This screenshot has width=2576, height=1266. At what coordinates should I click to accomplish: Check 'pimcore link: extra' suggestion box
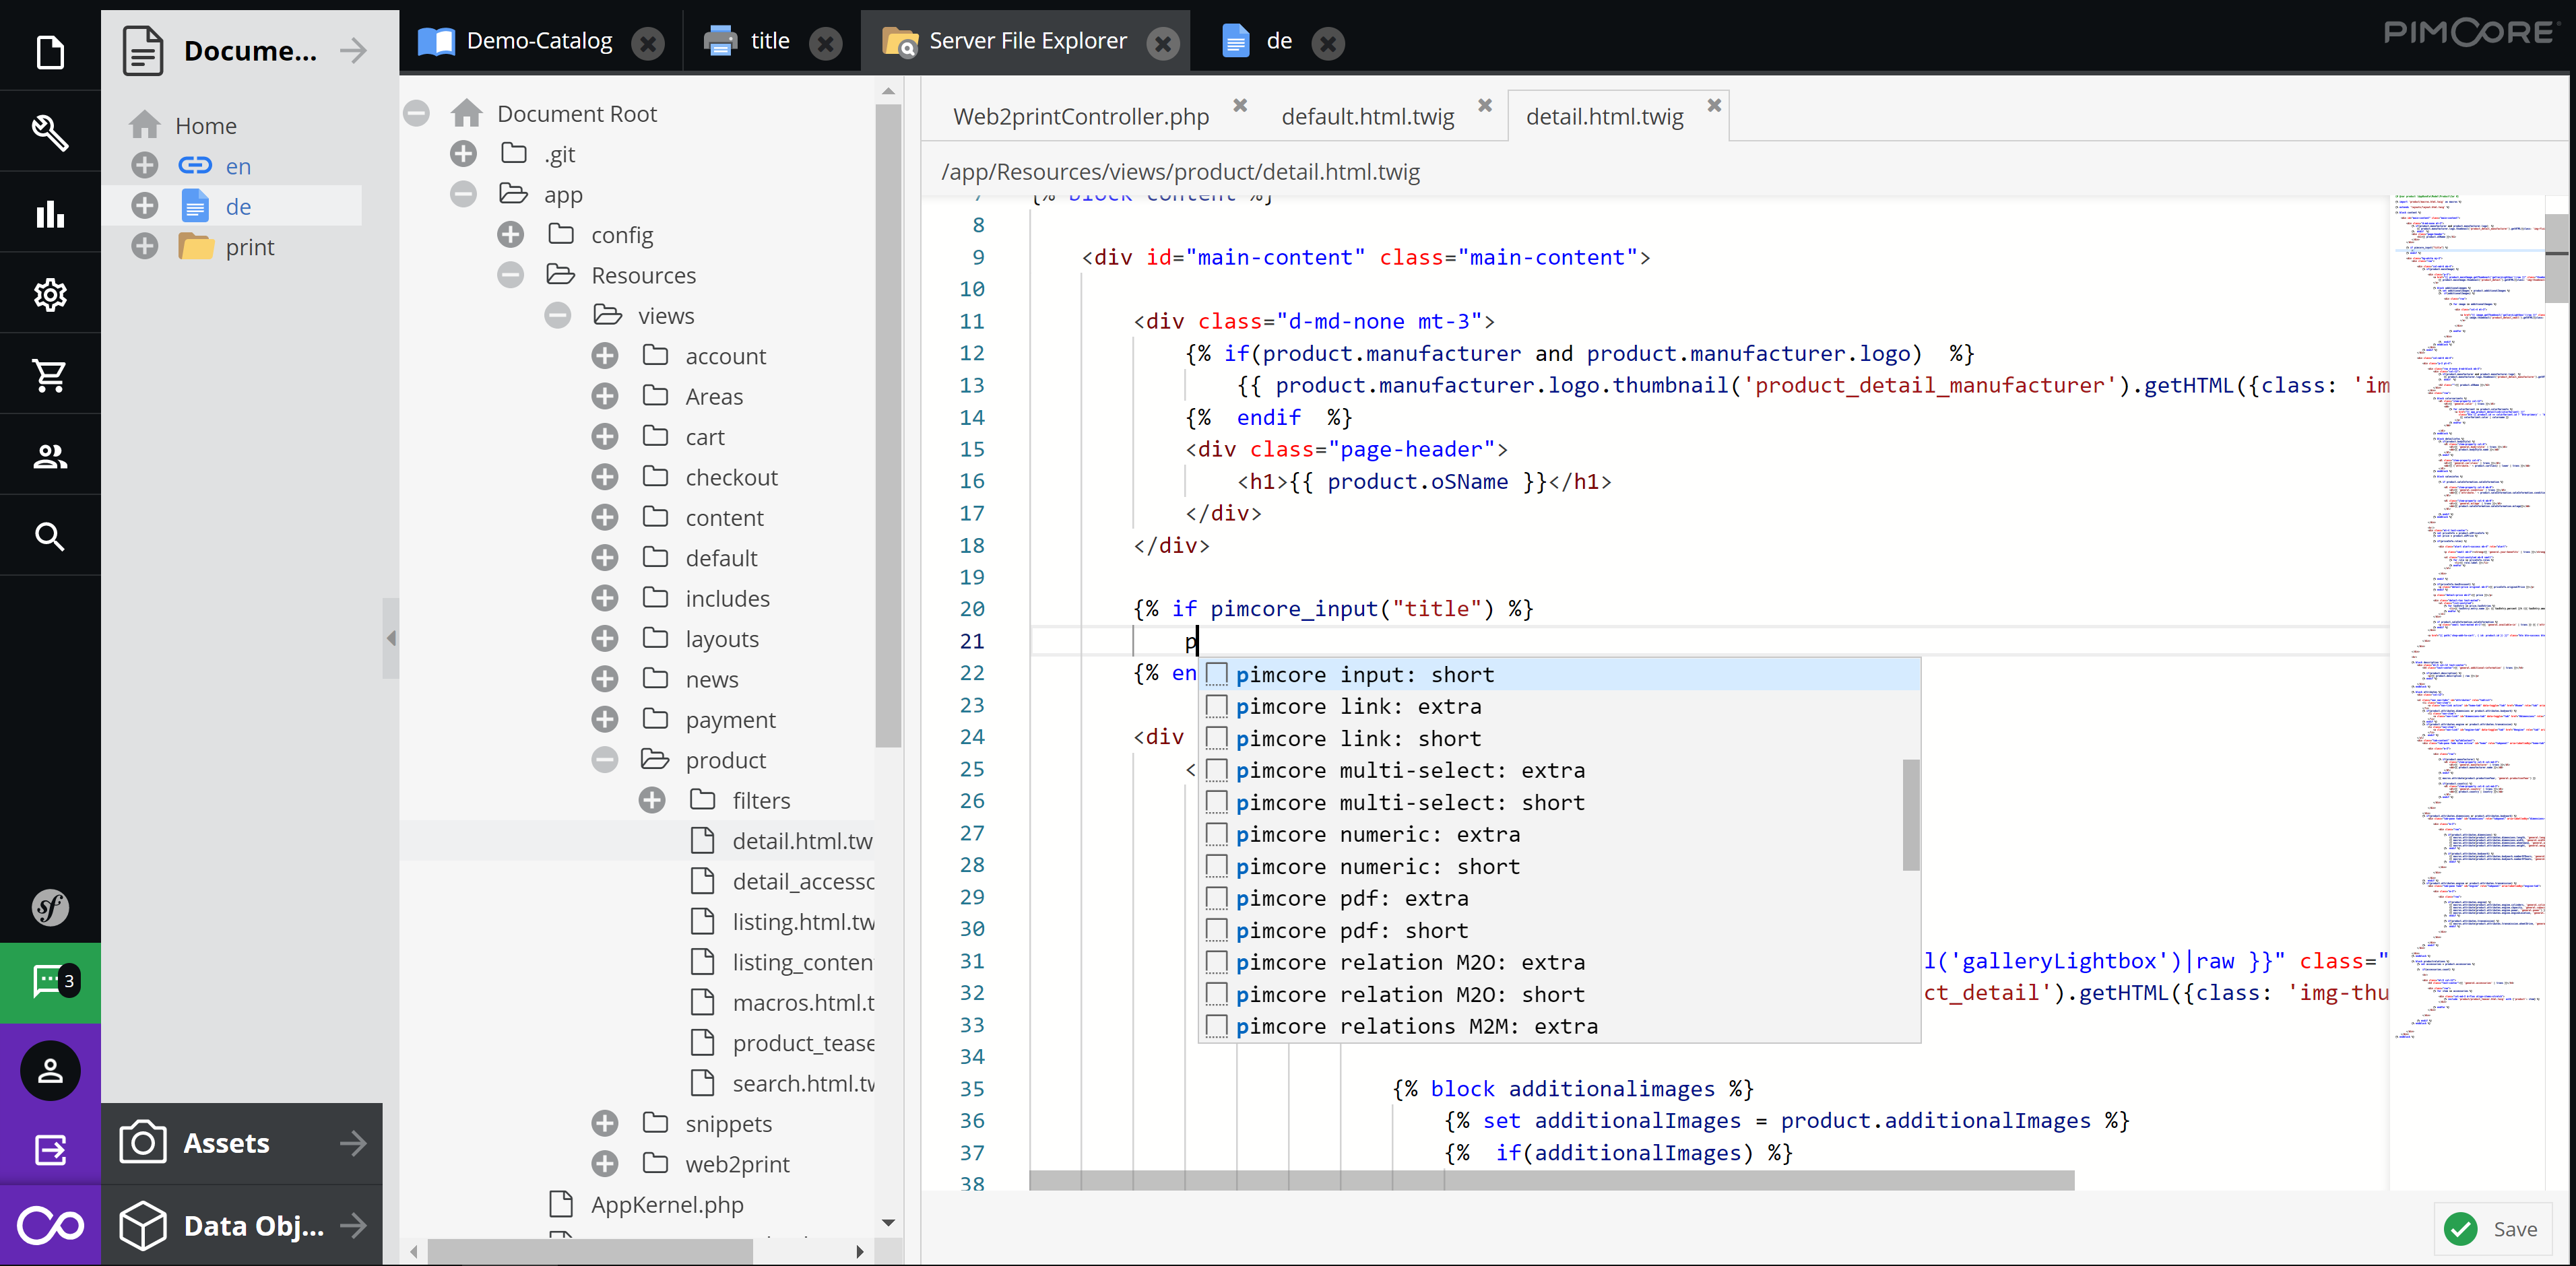[1216, 706]
